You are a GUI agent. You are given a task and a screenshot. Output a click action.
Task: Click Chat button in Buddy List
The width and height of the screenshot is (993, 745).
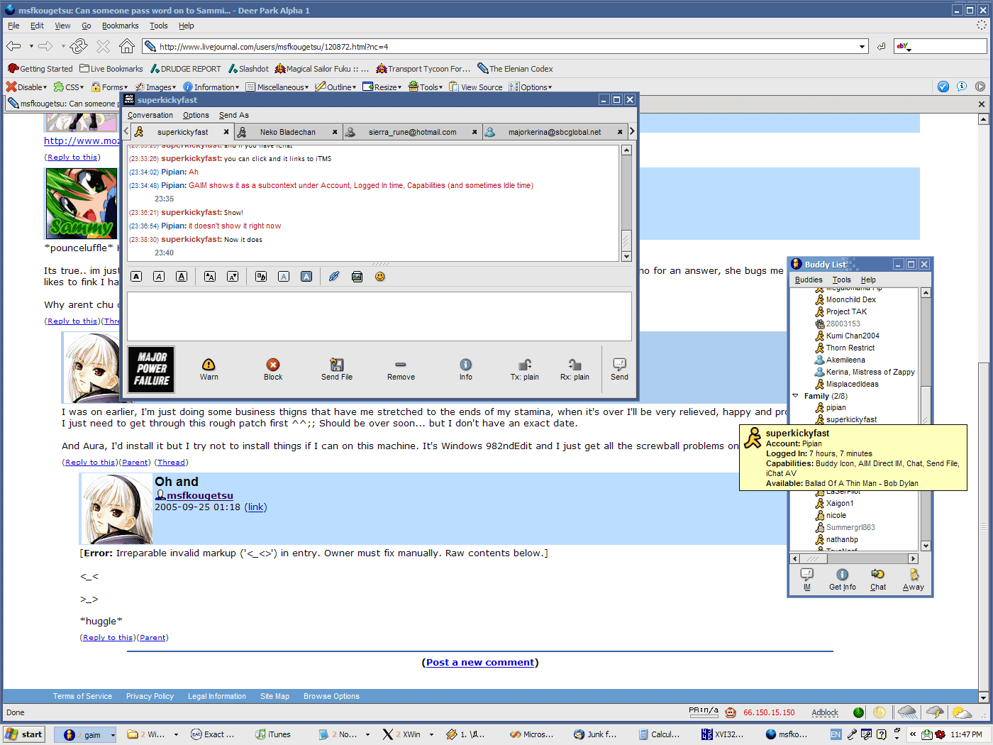pos(878,580)
